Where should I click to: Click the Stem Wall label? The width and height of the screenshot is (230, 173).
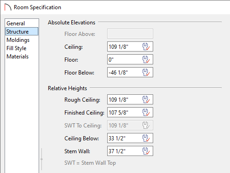77,151
